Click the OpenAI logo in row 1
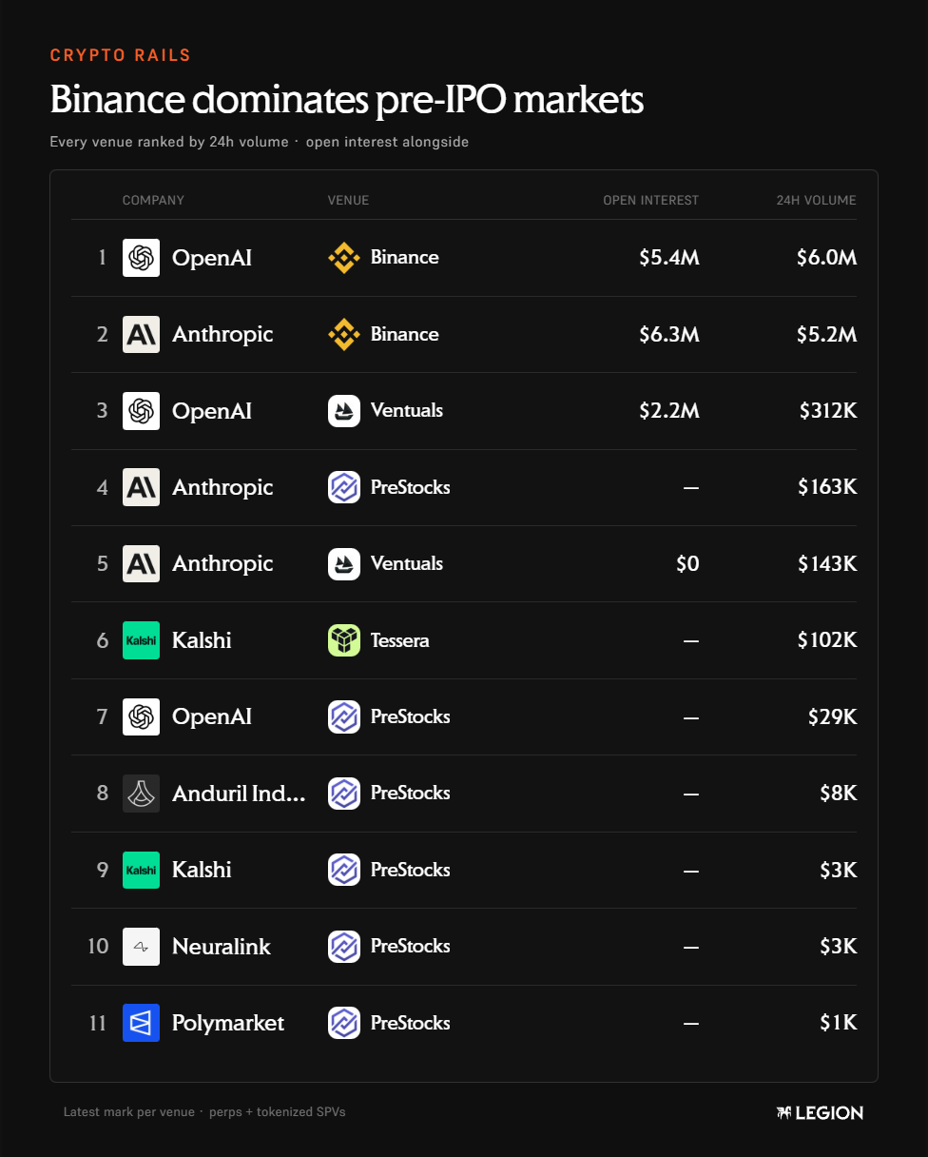 141,258
